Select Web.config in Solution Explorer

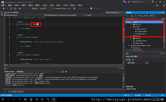[x=139, y=43]
